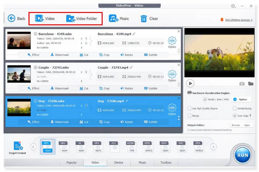The image size is (259, 172).
Task: Add a Video Folder
Action: (x=82, y=18)
